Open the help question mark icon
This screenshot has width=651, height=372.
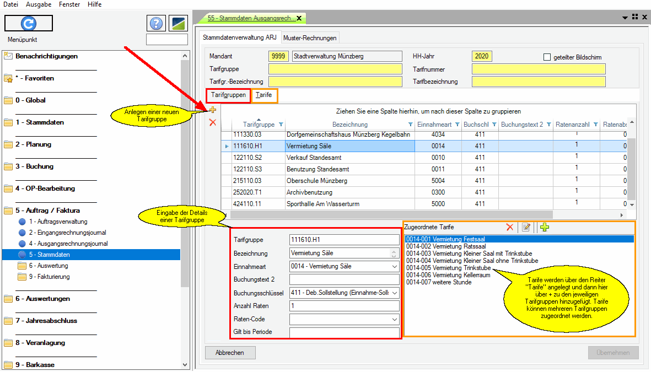click(157, 23)
